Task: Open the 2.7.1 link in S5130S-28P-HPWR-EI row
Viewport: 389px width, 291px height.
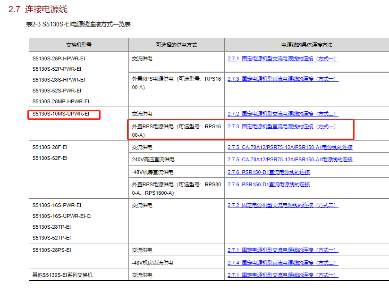Action: (x=283, y=59)
